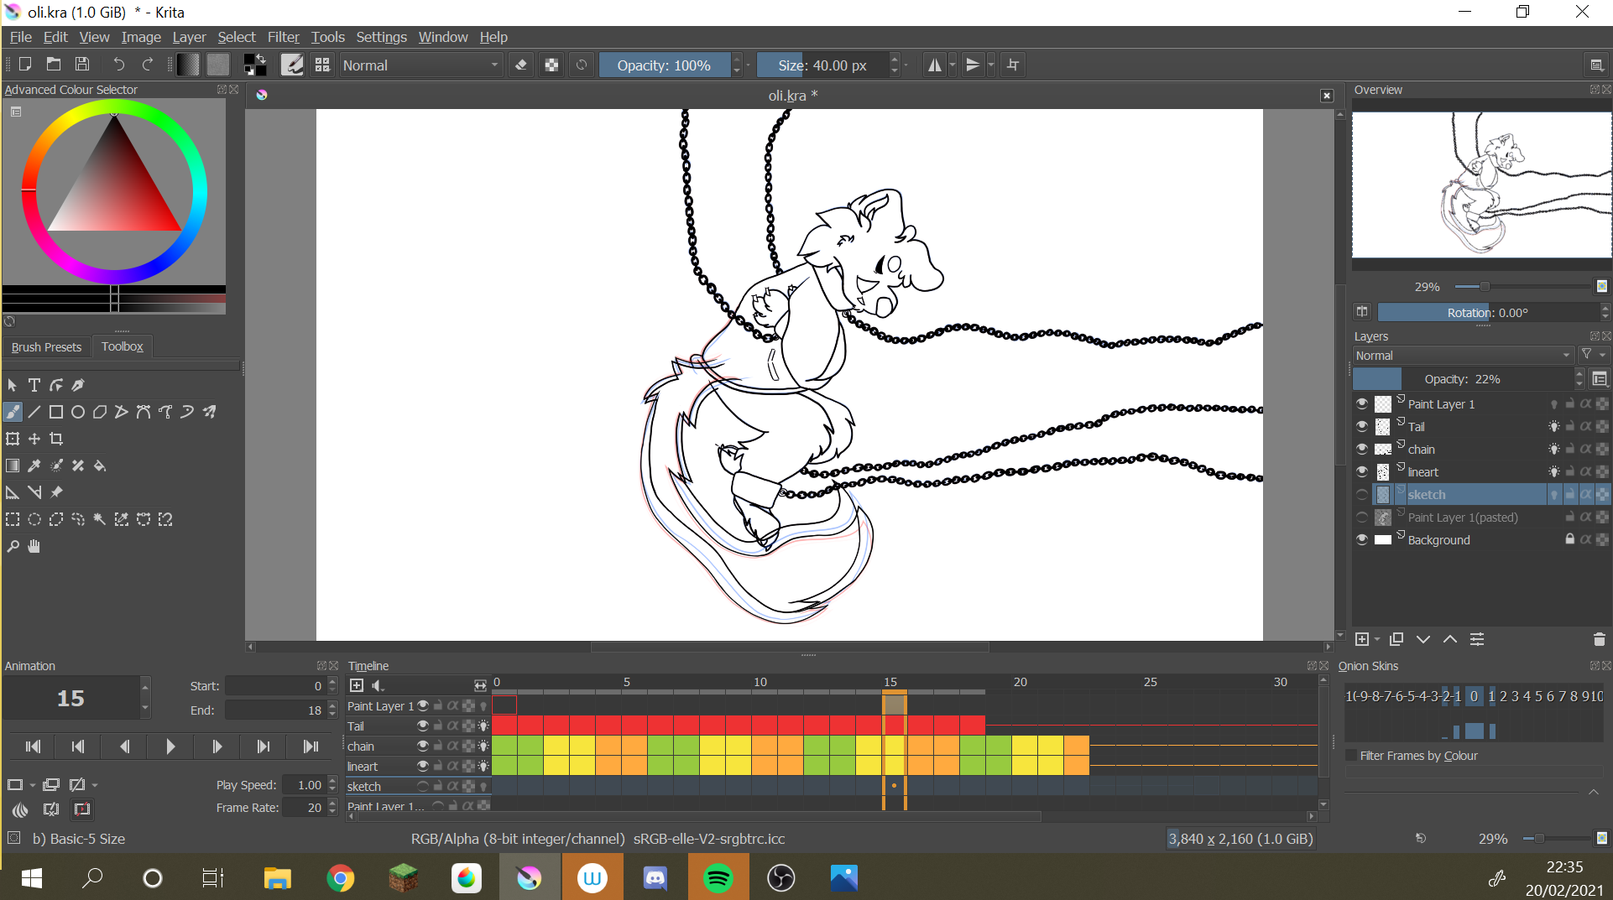This screenshot has height=900, width=1613.
Task: Delete the selected layer with trash icon
Action: [1599, 639]
